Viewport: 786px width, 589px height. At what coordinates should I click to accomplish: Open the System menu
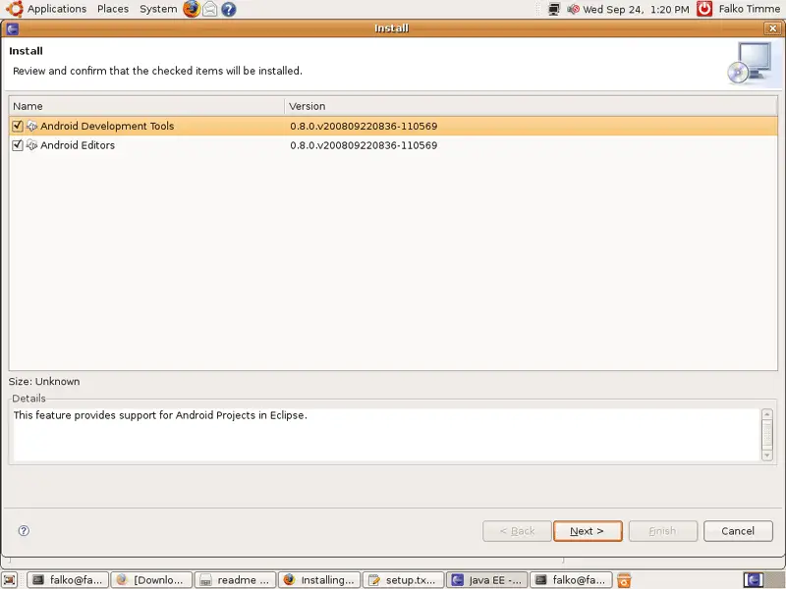pyautogui.click(x=158, y=9)
